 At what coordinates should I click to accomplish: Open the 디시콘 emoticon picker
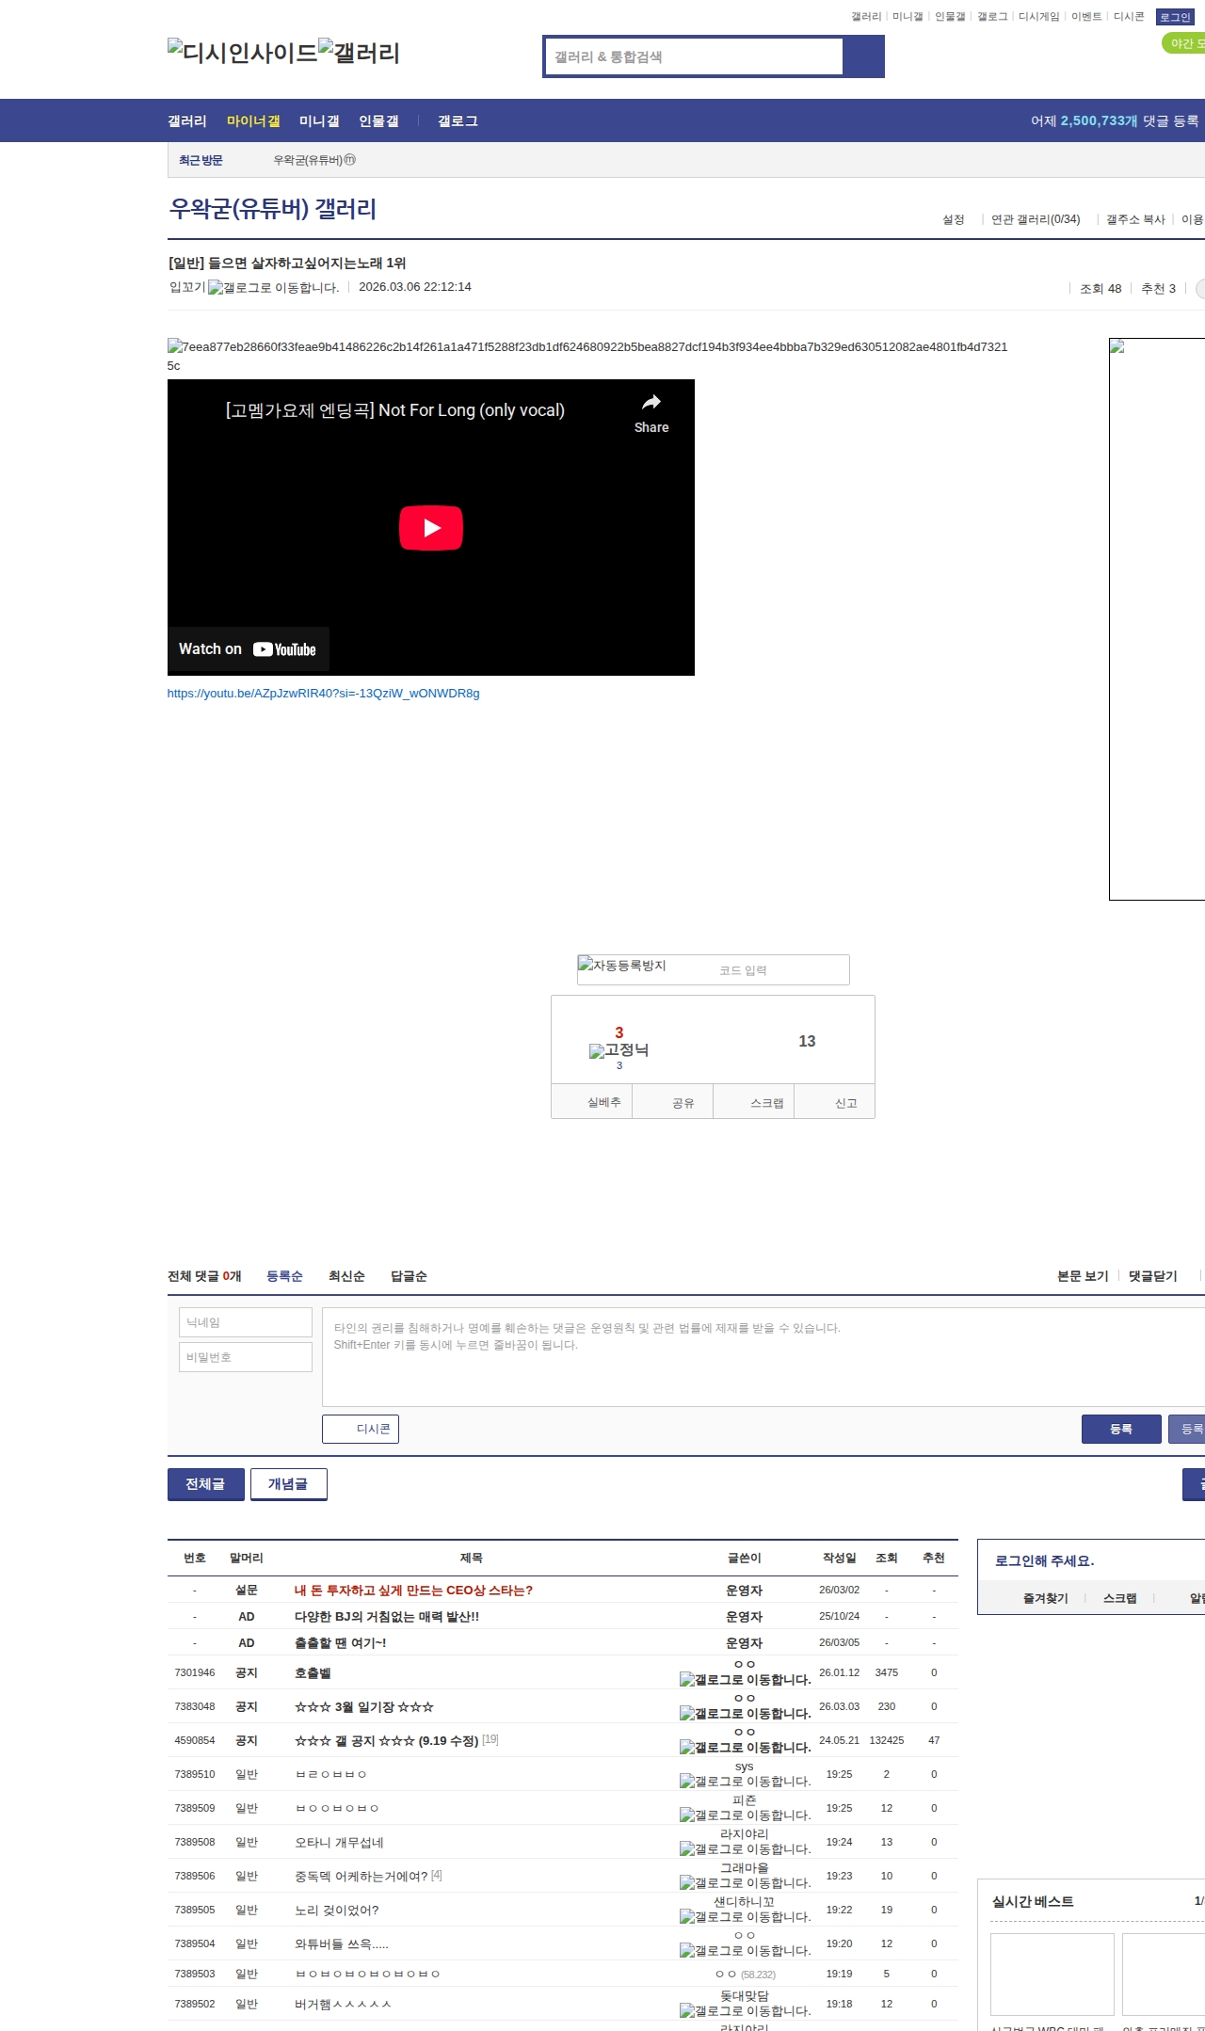(x=361, y=1429)
